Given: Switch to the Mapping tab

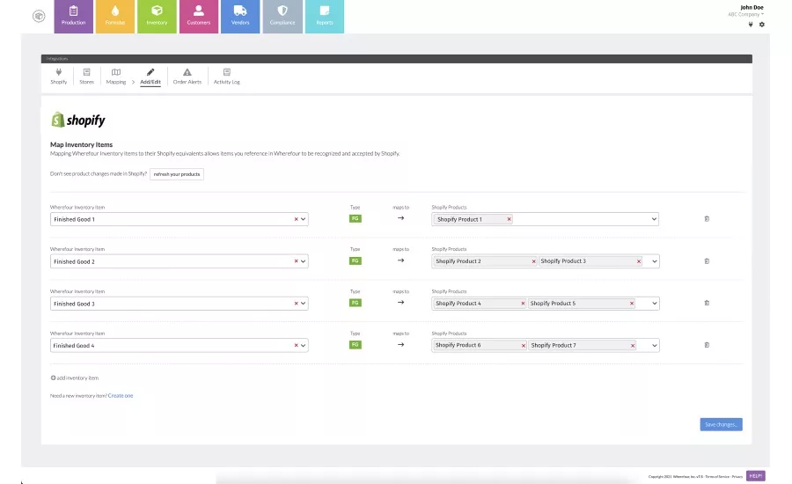Looking at the screenshot, I should [x=116, y=77].
